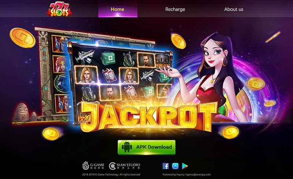This screenshot has height=179, width=293.
Task: Click the Android robot icon
Action: tap(127, 147)
